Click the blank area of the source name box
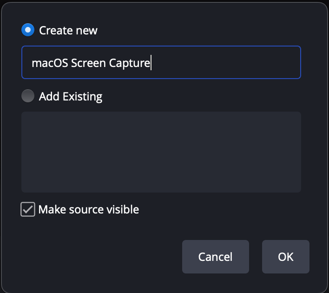Image resolution: width=329 pixels, height=293 pixels. click(225, 62)
